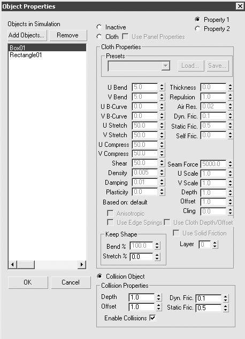Click the list's right scroll arrow
The image size is (245, 339).
[x=82, y=264]
